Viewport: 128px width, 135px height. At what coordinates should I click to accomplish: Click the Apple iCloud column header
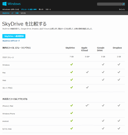(x=84, y=49)
